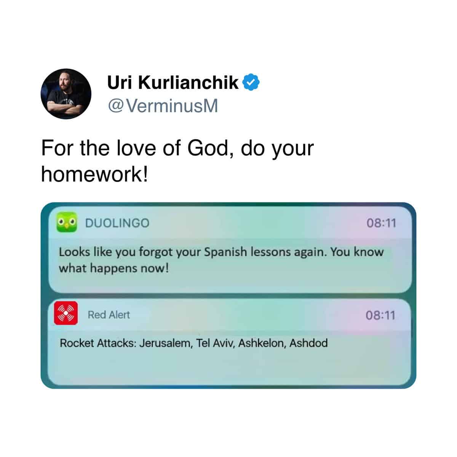Click the word Ashdod in the alert
Screen dimensions: 457x457
pyautogui.click(x=309, y=343)
